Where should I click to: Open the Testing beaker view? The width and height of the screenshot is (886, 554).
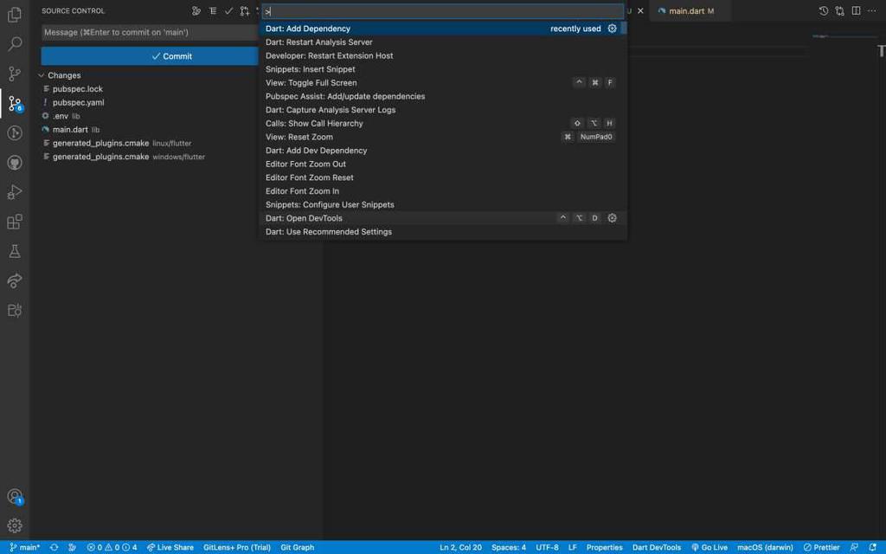click(14, 250)
